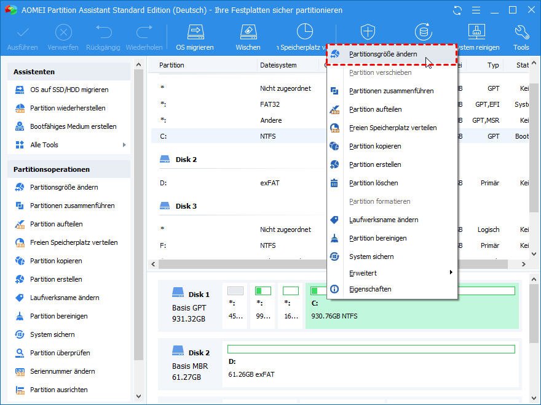The image size is (541, 405).
Task: Select Disk 1 Basis GPT block
Action: pos(191,306)
